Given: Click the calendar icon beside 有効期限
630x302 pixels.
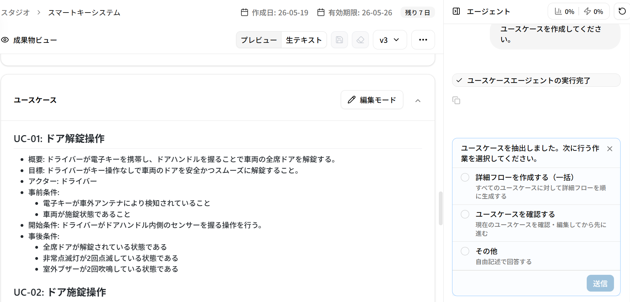Looking at the screenshot, I should tap(321, 13).
